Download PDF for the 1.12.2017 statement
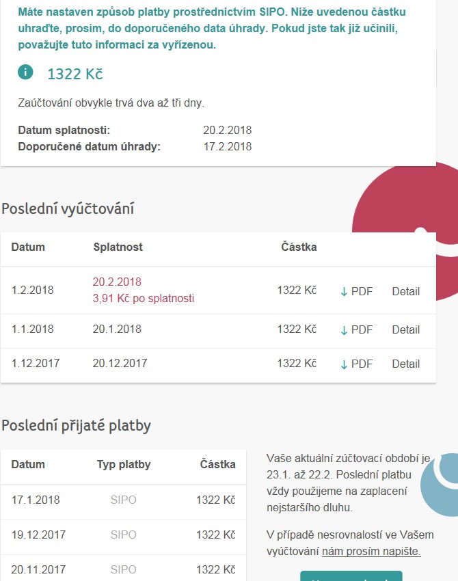 (x=356, y=364)
